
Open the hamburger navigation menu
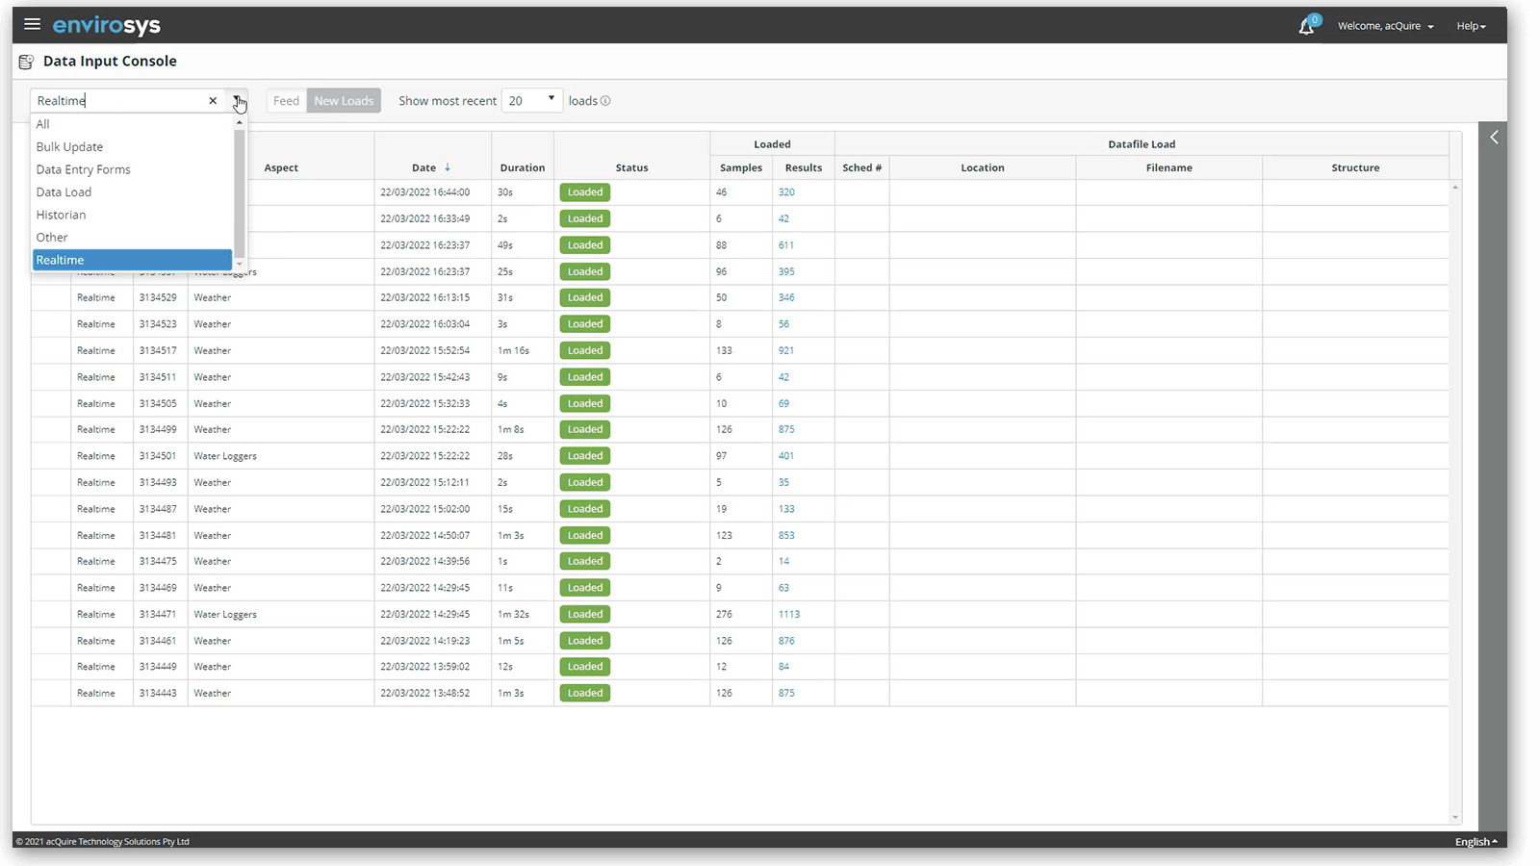32,24
